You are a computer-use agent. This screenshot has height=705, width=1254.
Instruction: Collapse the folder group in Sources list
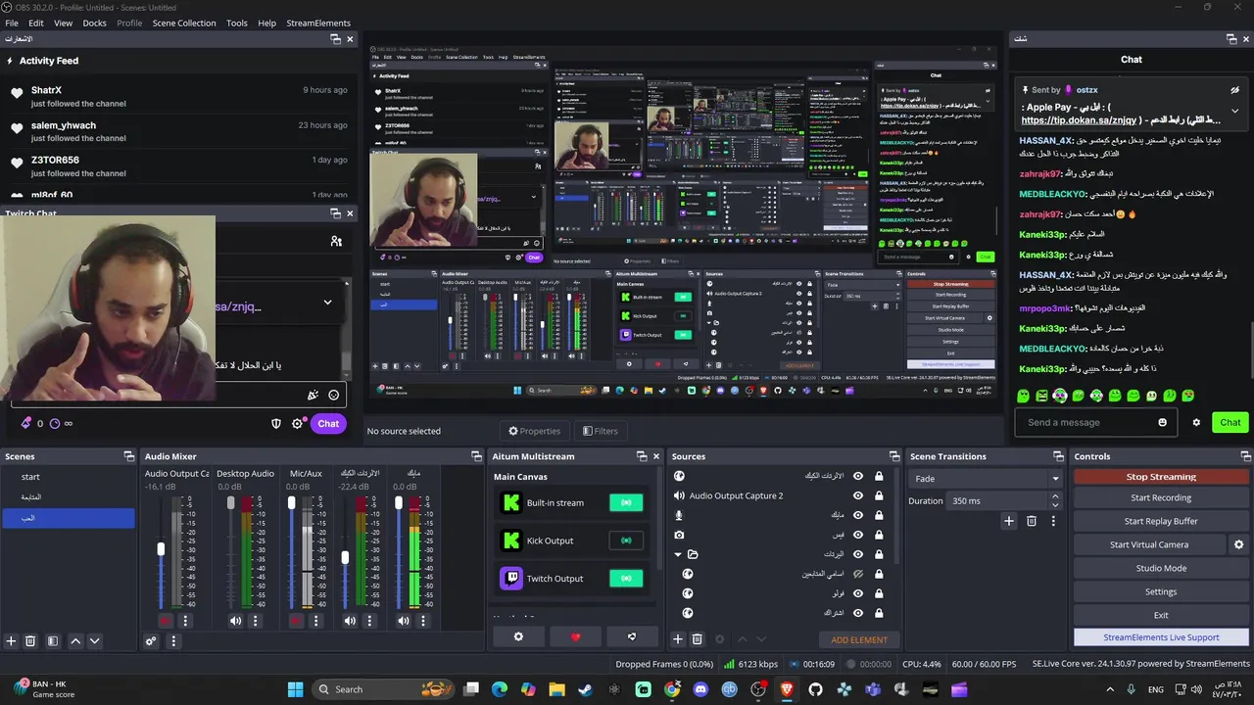coord(677,554)
